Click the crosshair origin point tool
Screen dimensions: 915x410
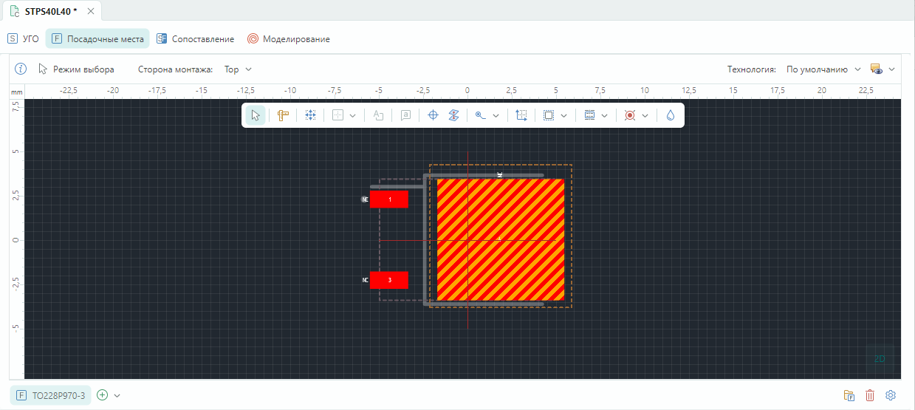[433, 115]
